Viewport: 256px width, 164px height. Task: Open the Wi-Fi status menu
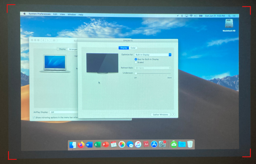[x=191, y=16]
